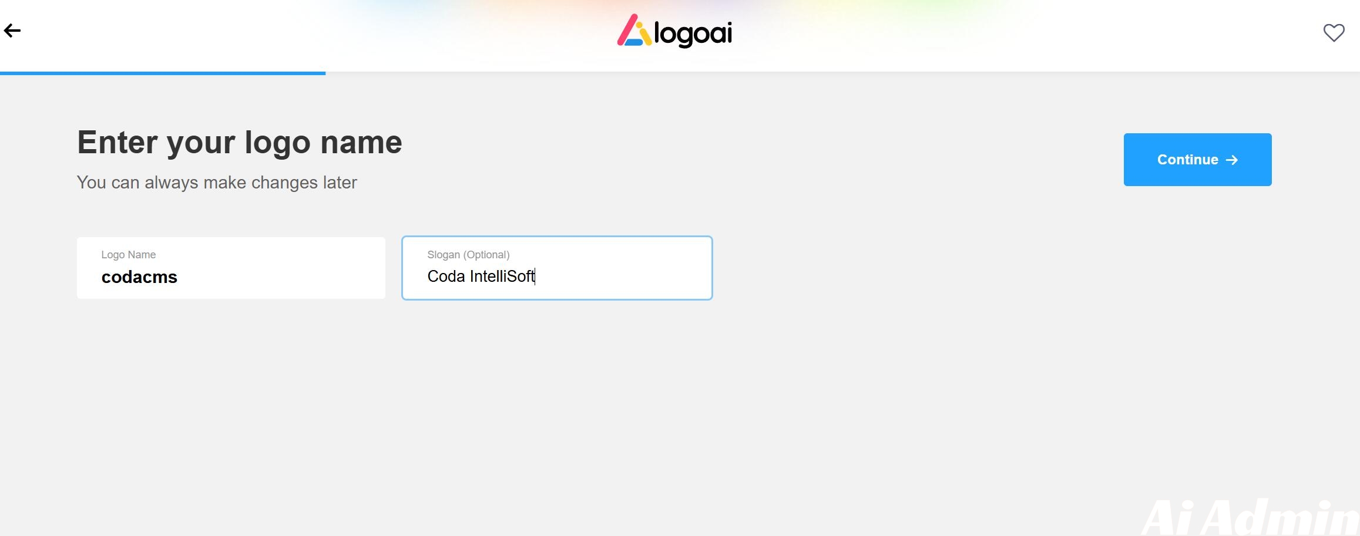Click the word "Continue" on the button

1187,160
